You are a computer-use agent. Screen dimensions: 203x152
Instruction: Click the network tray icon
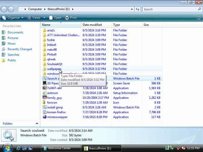pyautogui.click(x=179, y=148)
